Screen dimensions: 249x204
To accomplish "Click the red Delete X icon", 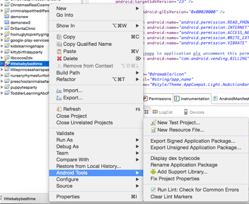I will click(x=59, y=59).
